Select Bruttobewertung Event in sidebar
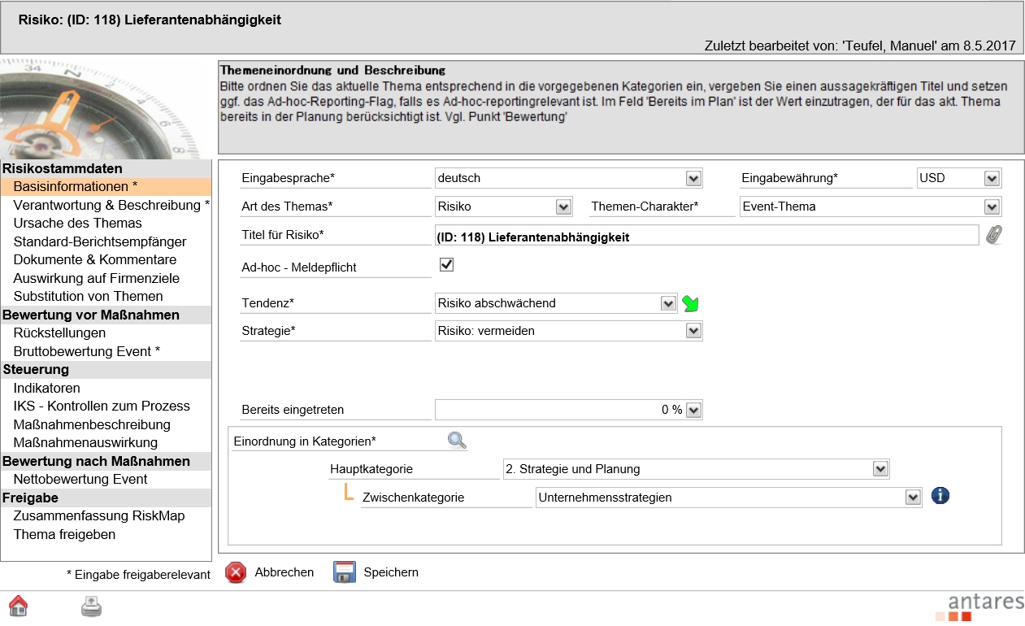This screenshot has width=1025, height=626. click(x=86, y=351)
